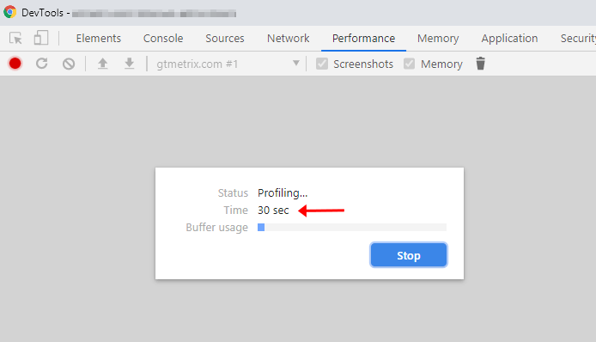Click the clear recording icon
596x342 pixels.
coord(69,64)
